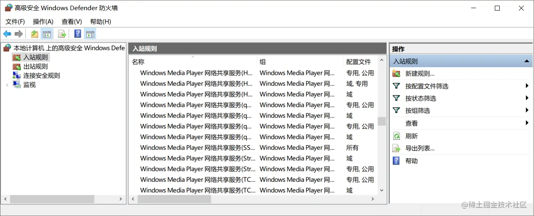
Task: Click the Export list toolbar icon
Action: (x=62, y=34)
